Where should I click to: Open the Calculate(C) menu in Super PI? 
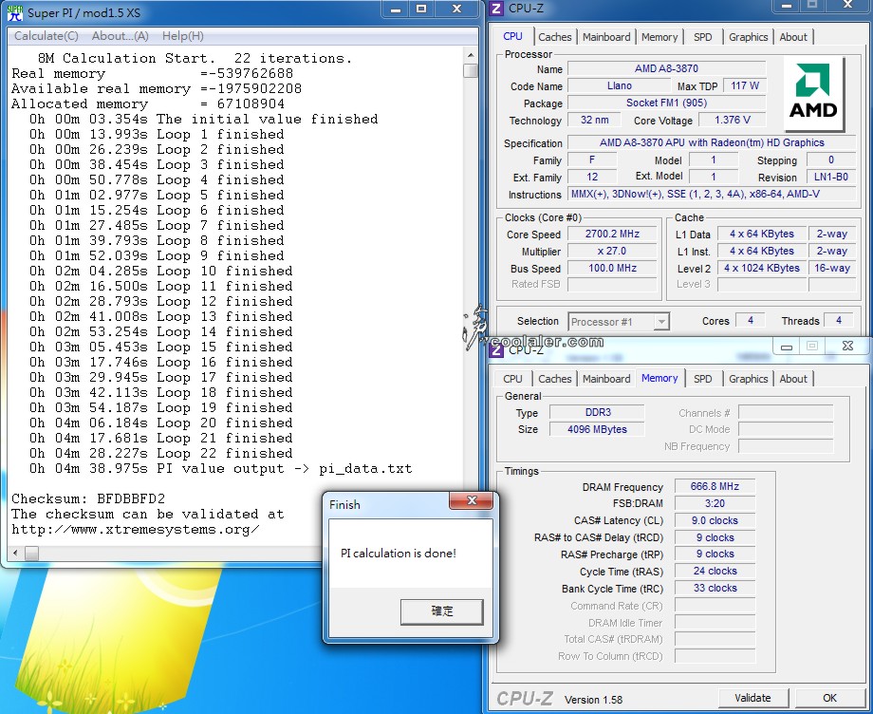(46, 36)
